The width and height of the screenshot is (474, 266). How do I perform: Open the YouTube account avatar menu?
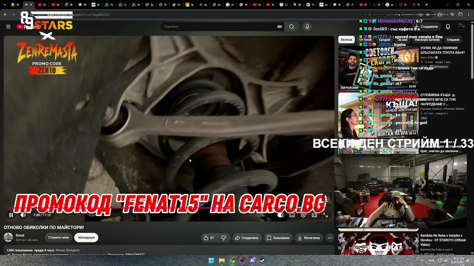pyautogui.click(x=461, y=26)
